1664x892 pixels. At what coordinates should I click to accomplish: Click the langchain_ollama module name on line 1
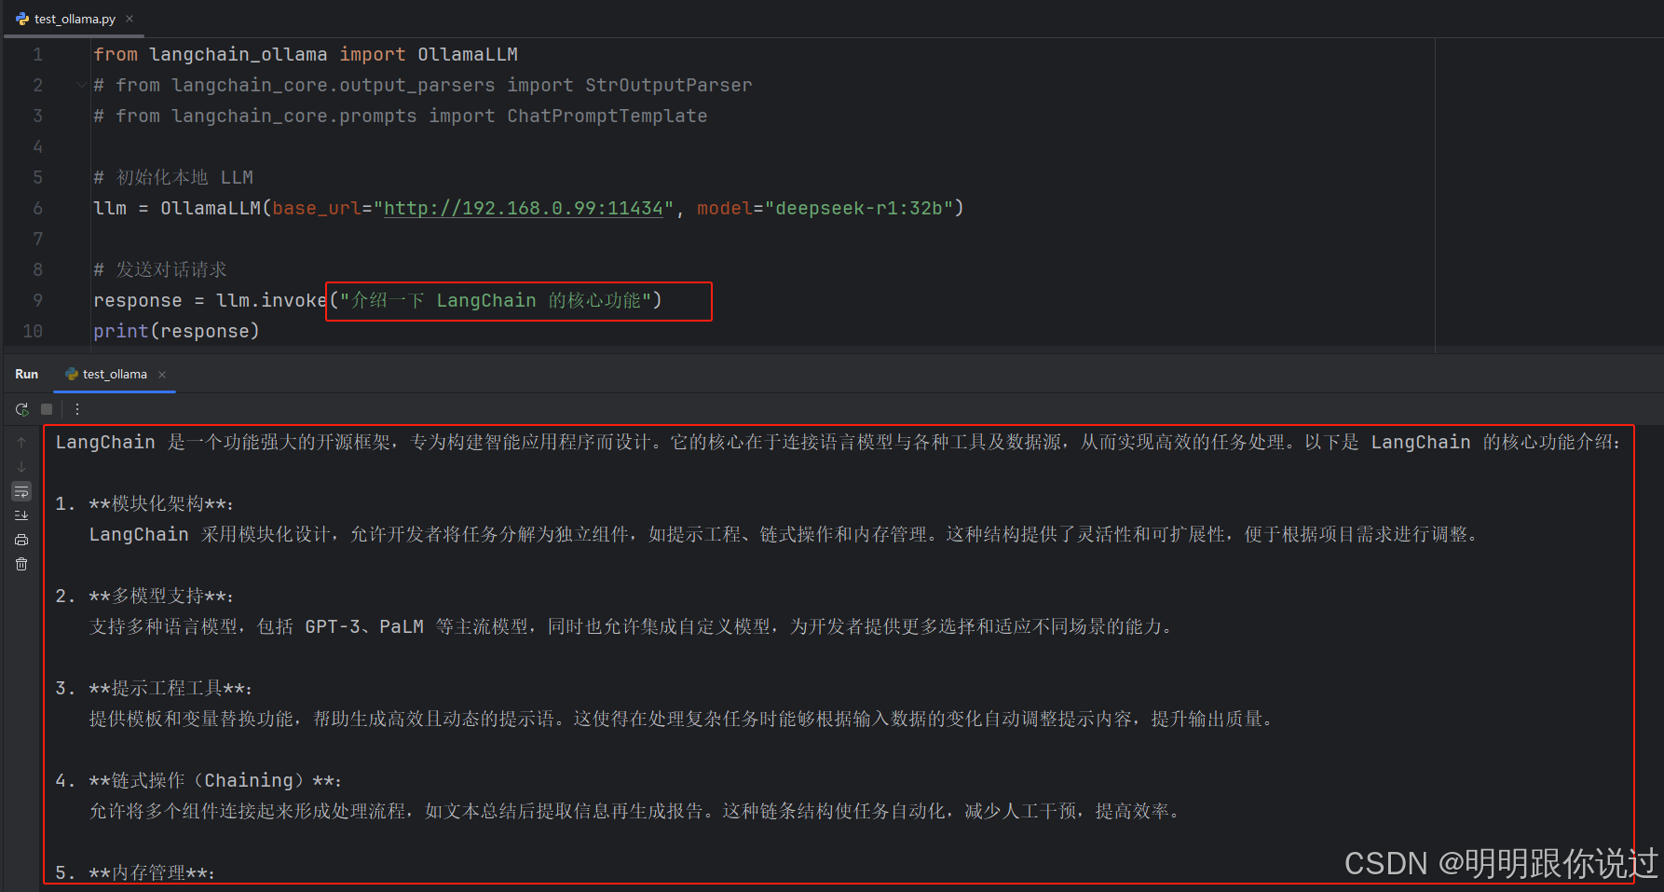pos(239,54)
